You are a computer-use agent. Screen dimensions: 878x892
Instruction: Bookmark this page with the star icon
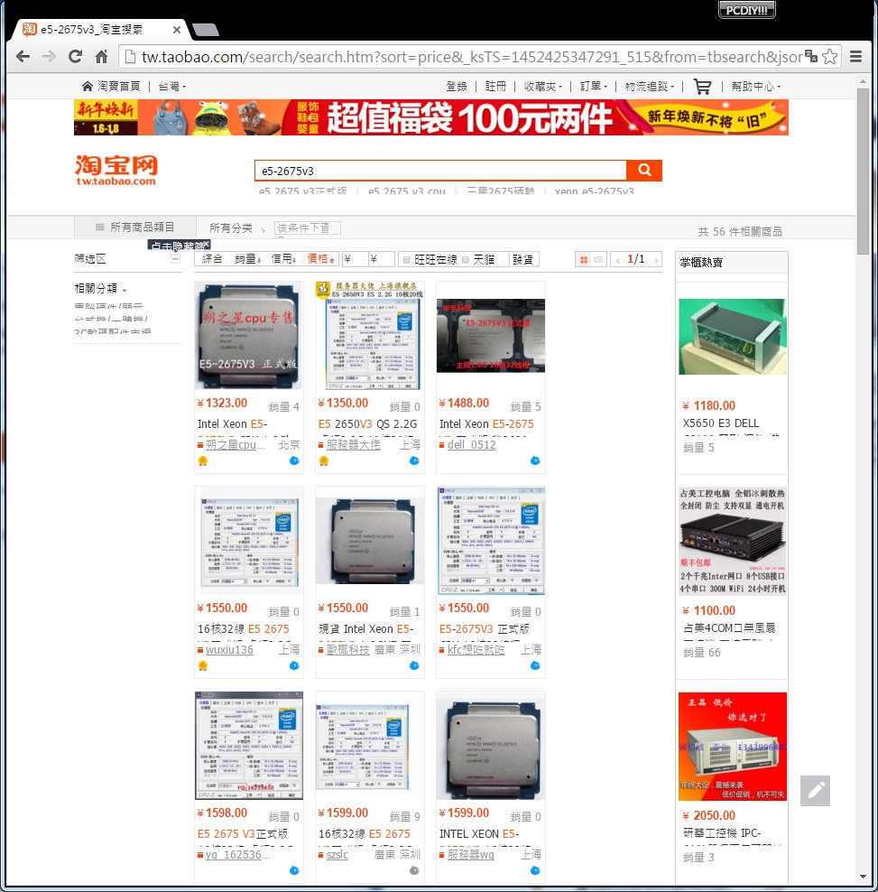[x=829, y=56]
